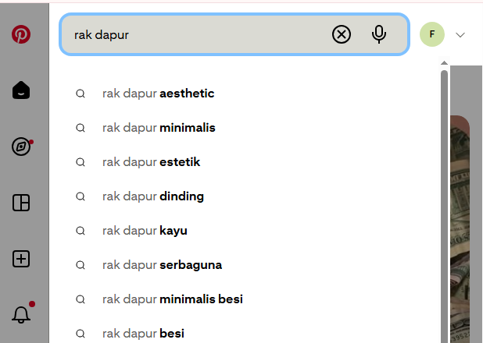Clear the search text with X icon
The height and width of the screenshot is (343, 483).
342,34
